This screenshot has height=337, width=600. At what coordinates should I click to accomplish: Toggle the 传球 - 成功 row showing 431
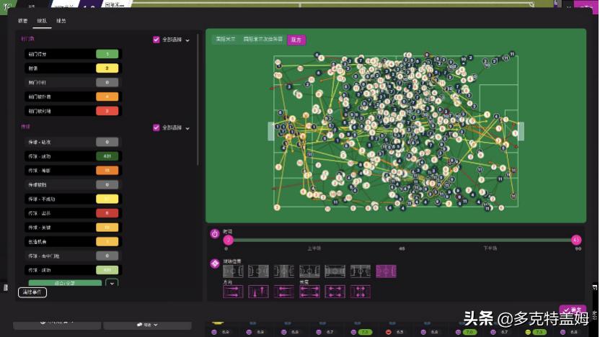point(73,156)
